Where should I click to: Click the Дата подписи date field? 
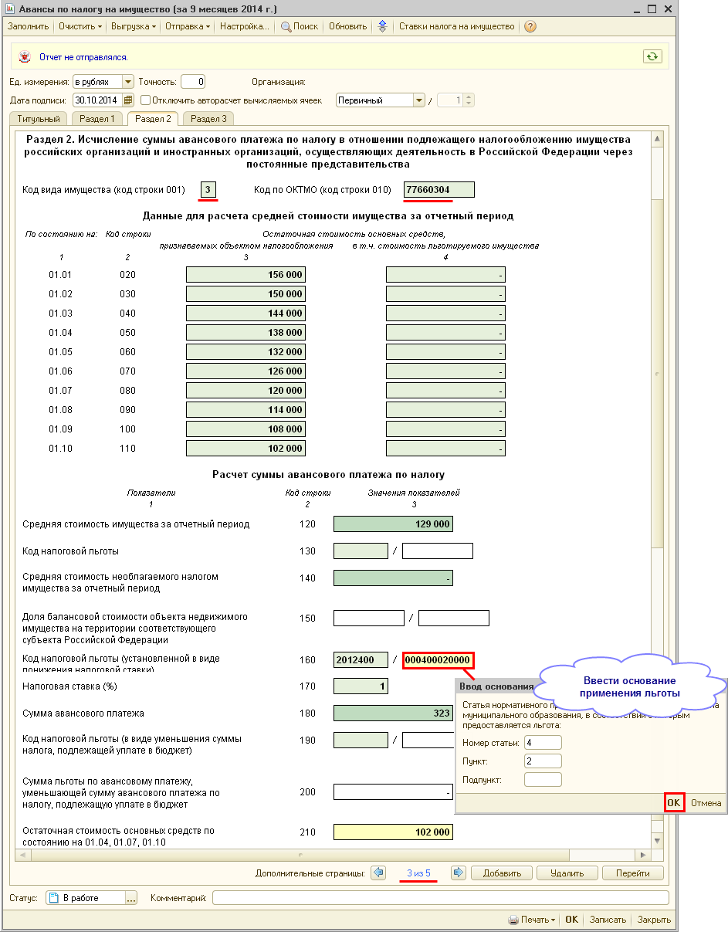pos(97,100)
